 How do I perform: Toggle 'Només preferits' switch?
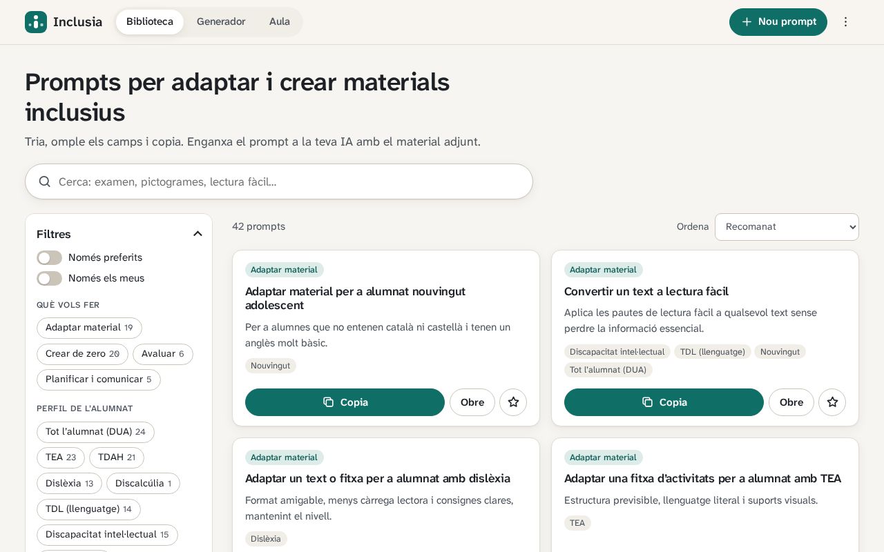coord(49,257)
